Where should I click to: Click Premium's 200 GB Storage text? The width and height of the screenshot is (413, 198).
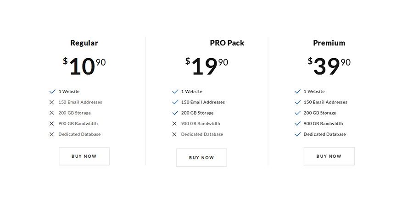320,113
